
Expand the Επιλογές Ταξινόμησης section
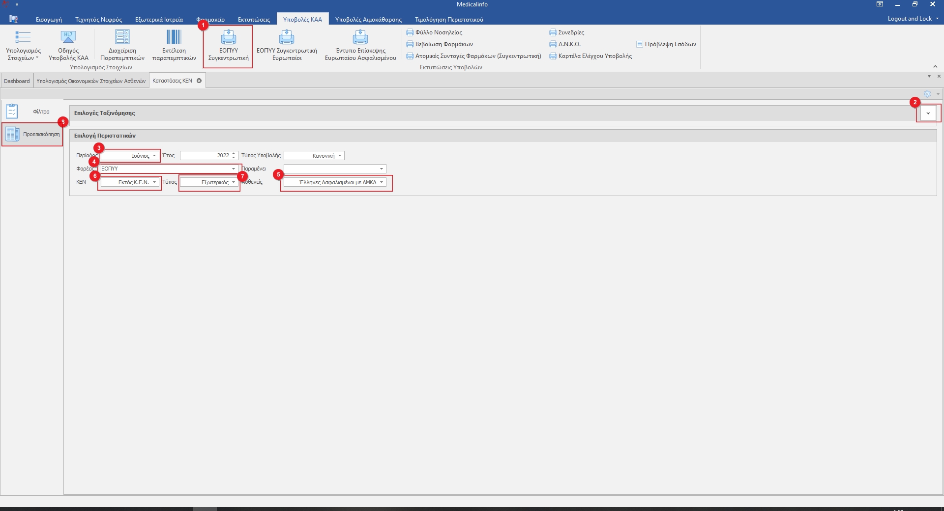point(928,114)
